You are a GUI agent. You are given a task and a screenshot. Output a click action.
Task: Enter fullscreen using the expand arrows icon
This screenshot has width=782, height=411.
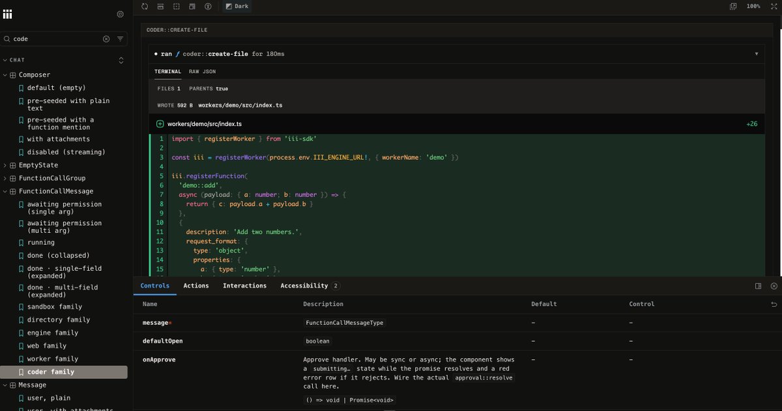pos(774,6)
